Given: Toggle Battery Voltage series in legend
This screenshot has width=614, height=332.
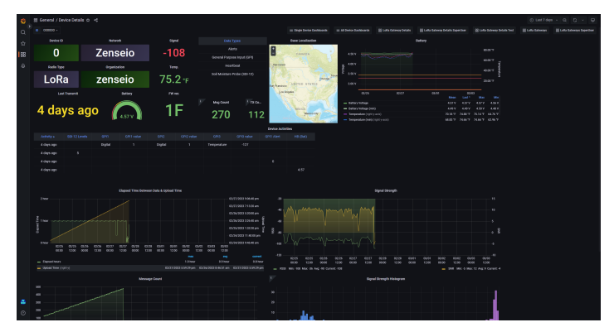Looking at the screenshot, I should pos(359,103).
